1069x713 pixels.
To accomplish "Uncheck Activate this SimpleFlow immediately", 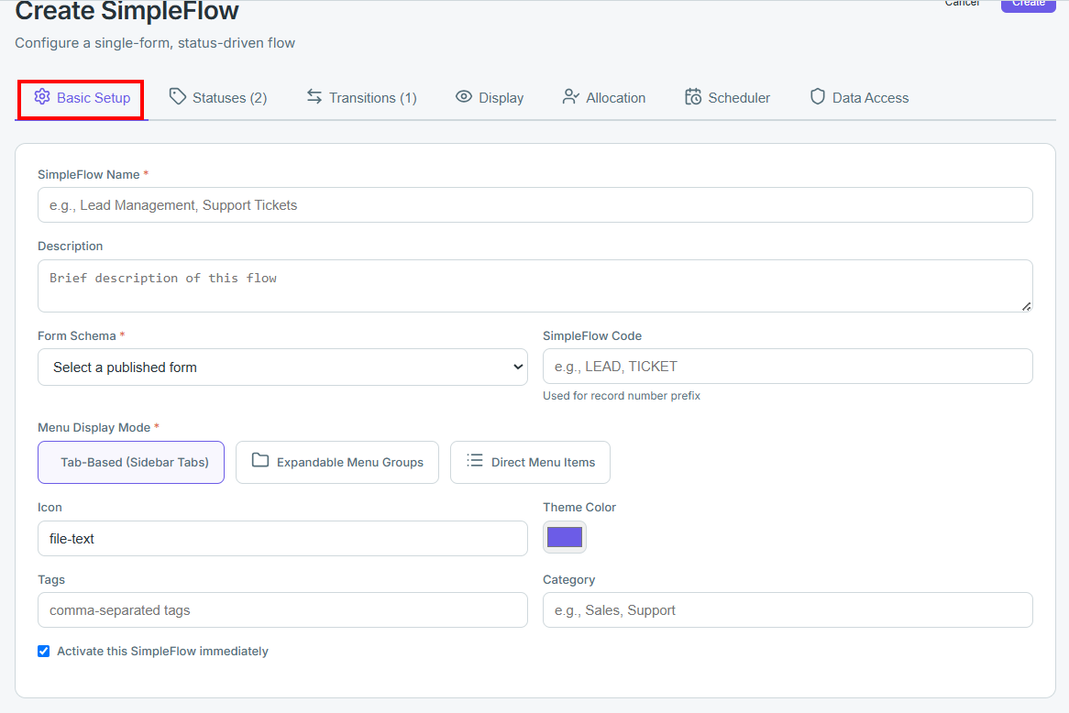I will point(44,651).
